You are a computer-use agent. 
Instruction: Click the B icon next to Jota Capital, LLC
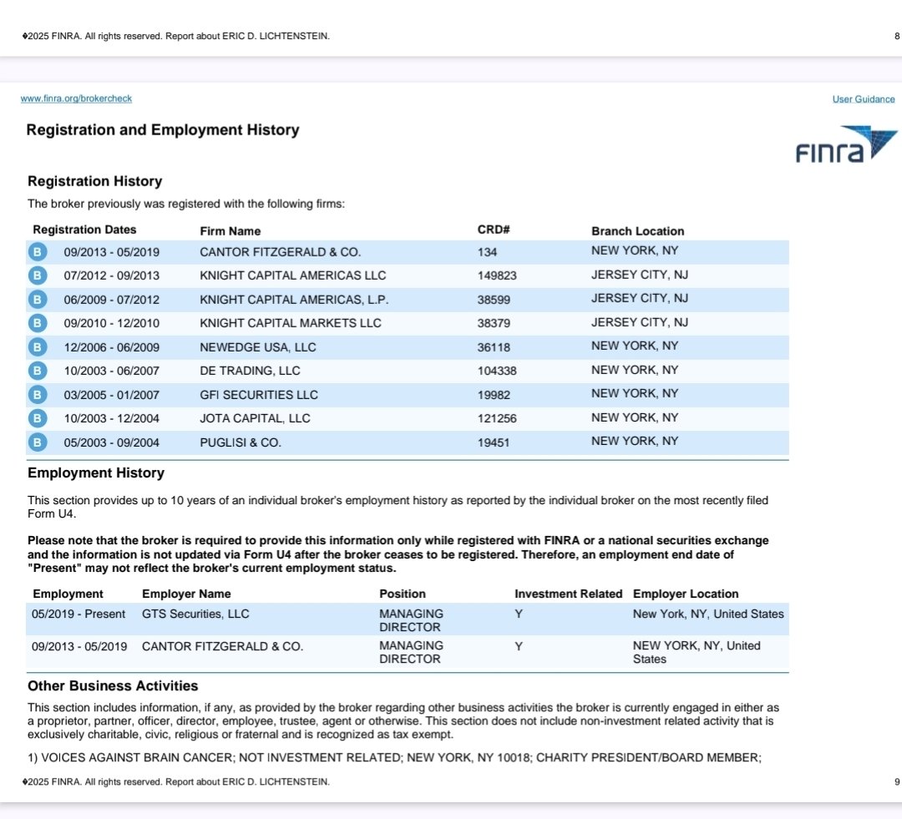(37, 417)
